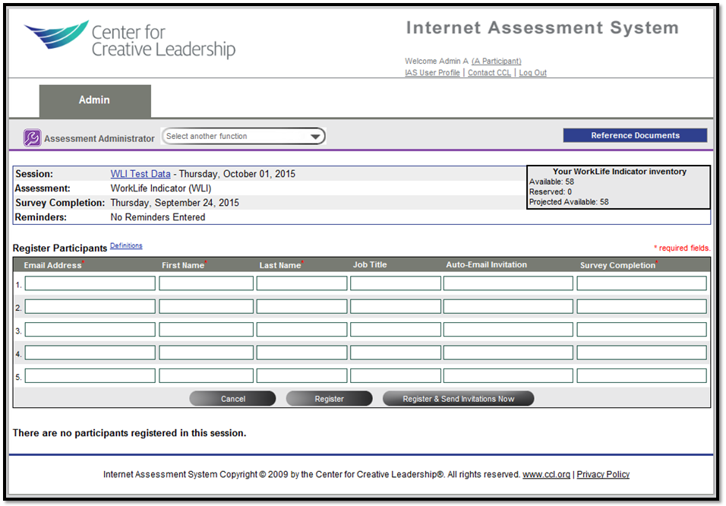Select the 'Reserved: 0' inventory text

pos(550,191)
